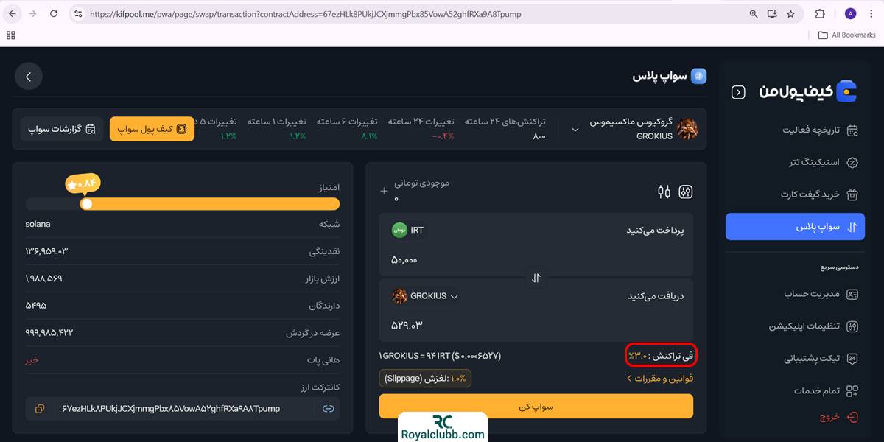This screenshot has height=442, width=884.
Task: Bookmark this page with the star icon
Action: 790,13
